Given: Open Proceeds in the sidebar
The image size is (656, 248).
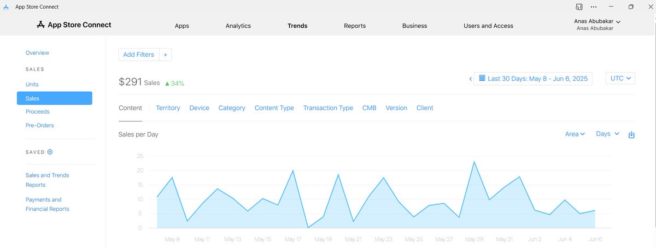Looking at the screenshot, I should (x=37, y=112).
